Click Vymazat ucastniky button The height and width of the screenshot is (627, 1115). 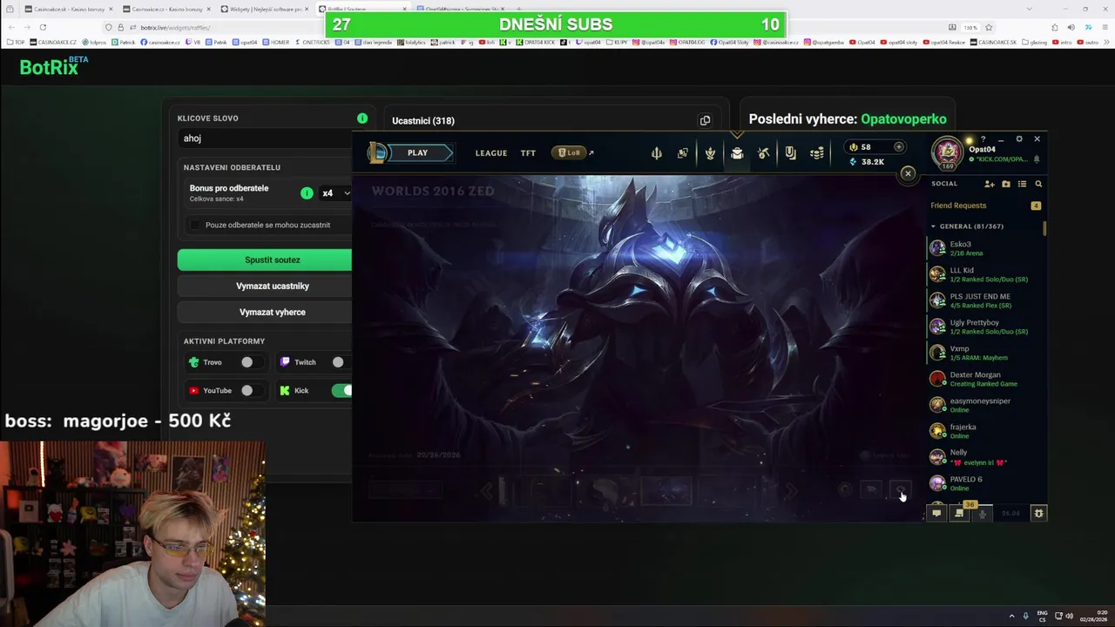265,286
